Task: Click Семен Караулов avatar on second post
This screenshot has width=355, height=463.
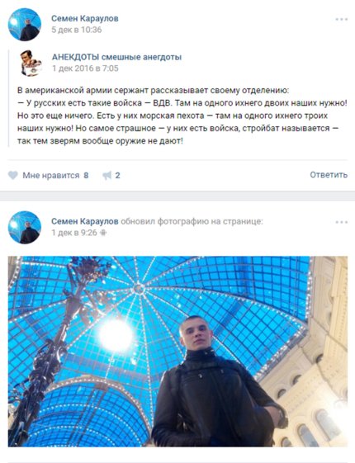Action: 25,227
